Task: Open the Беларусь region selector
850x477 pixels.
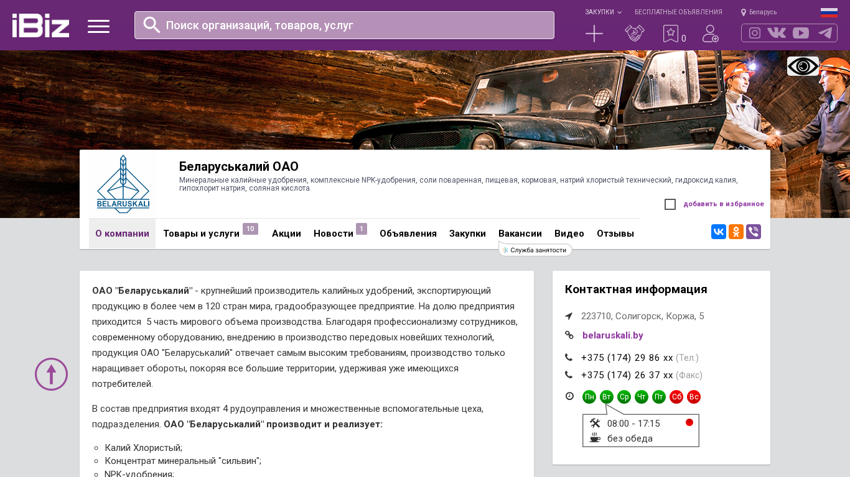Action: [763, 12]
